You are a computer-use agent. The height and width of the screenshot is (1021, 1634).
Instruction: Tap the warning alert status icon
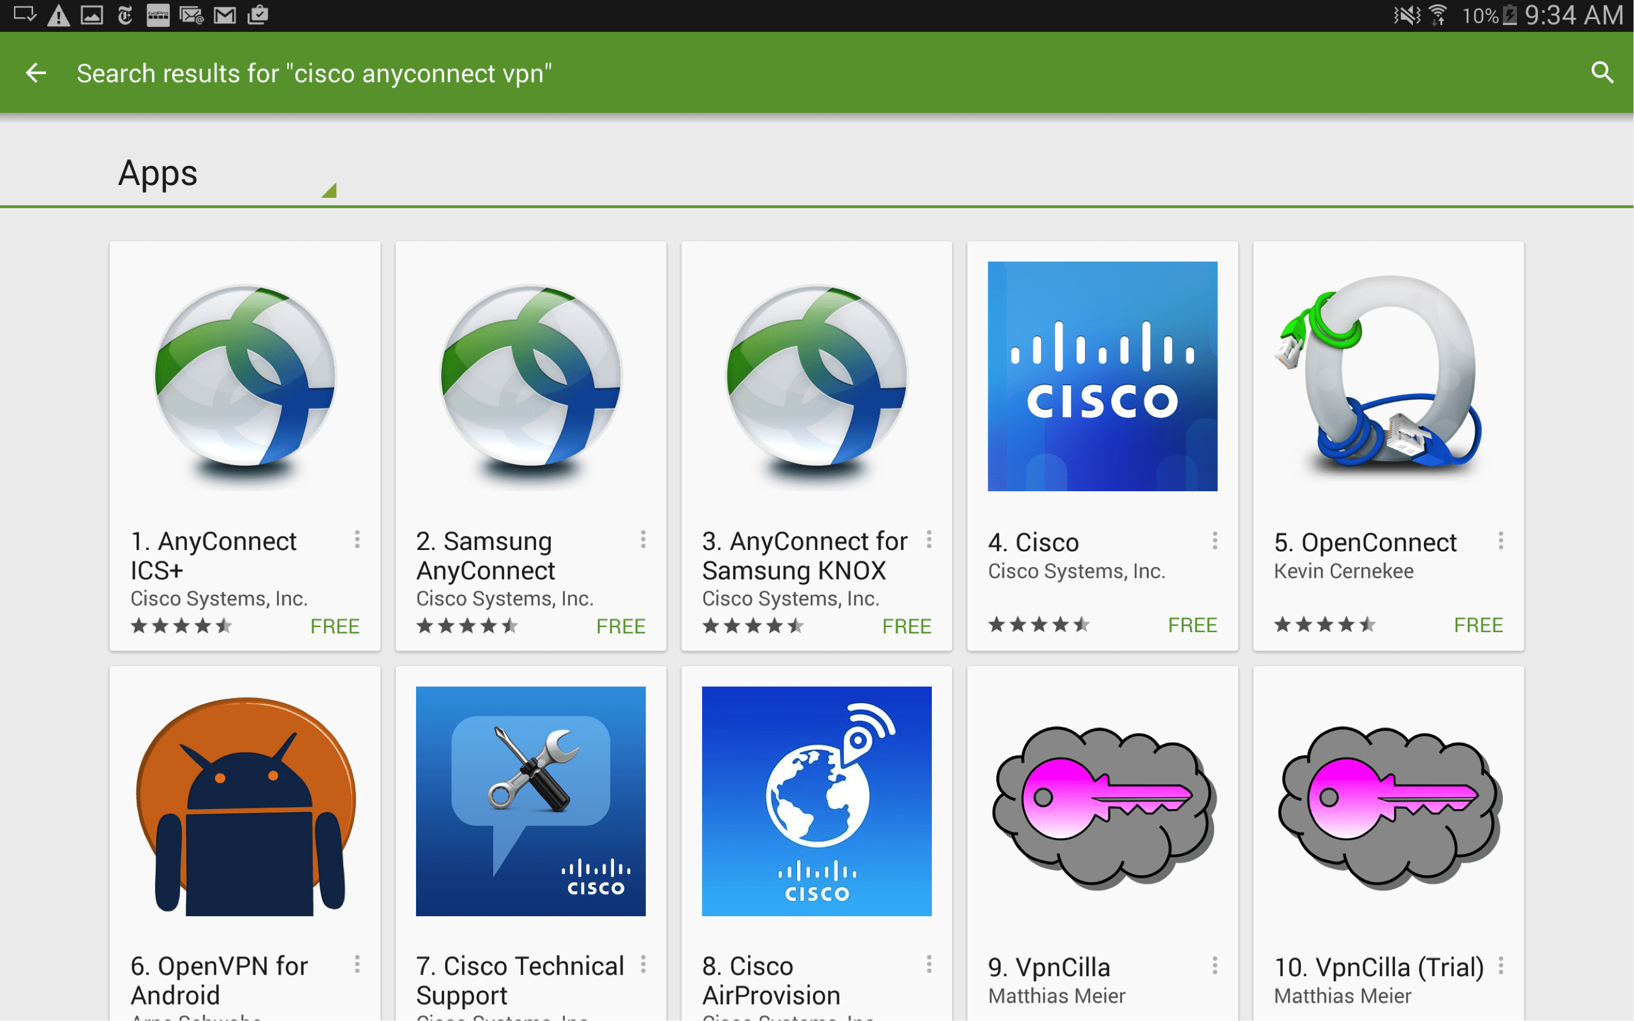coord(59,15)
